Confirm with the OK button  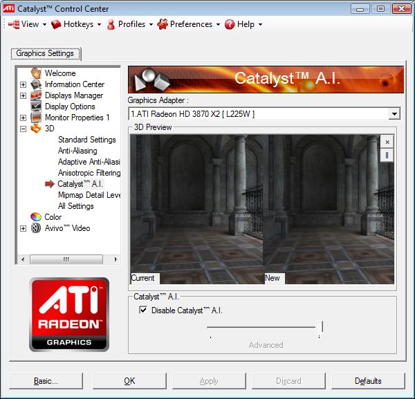(129, 381)
